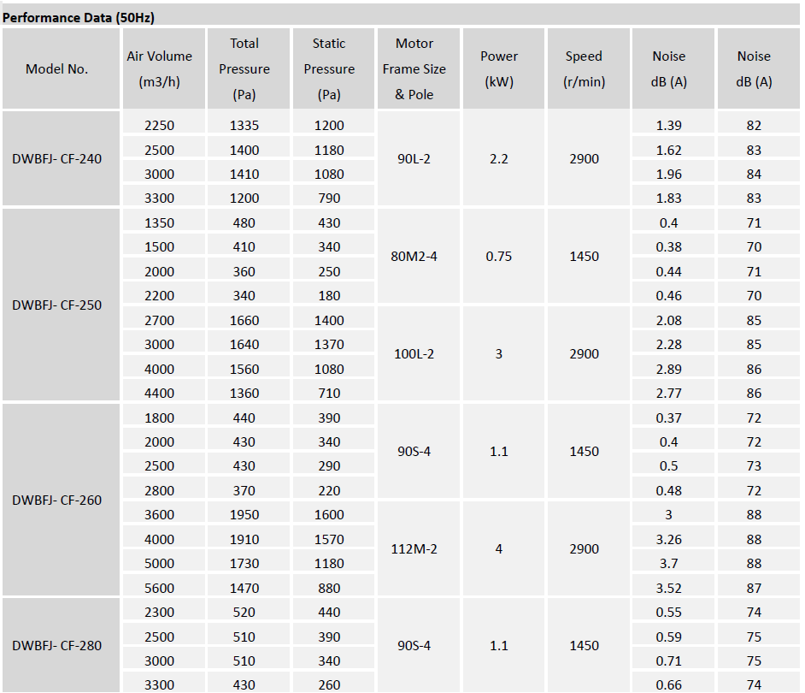Screen dimensions: 805x693
Task: Click the DWBFJ- CF-240 model cell
Action: (x=57, y=159)
